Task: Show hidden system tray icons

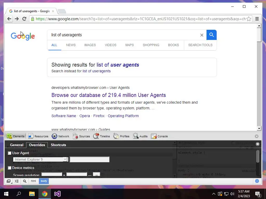Action: (x=214, y=194)
